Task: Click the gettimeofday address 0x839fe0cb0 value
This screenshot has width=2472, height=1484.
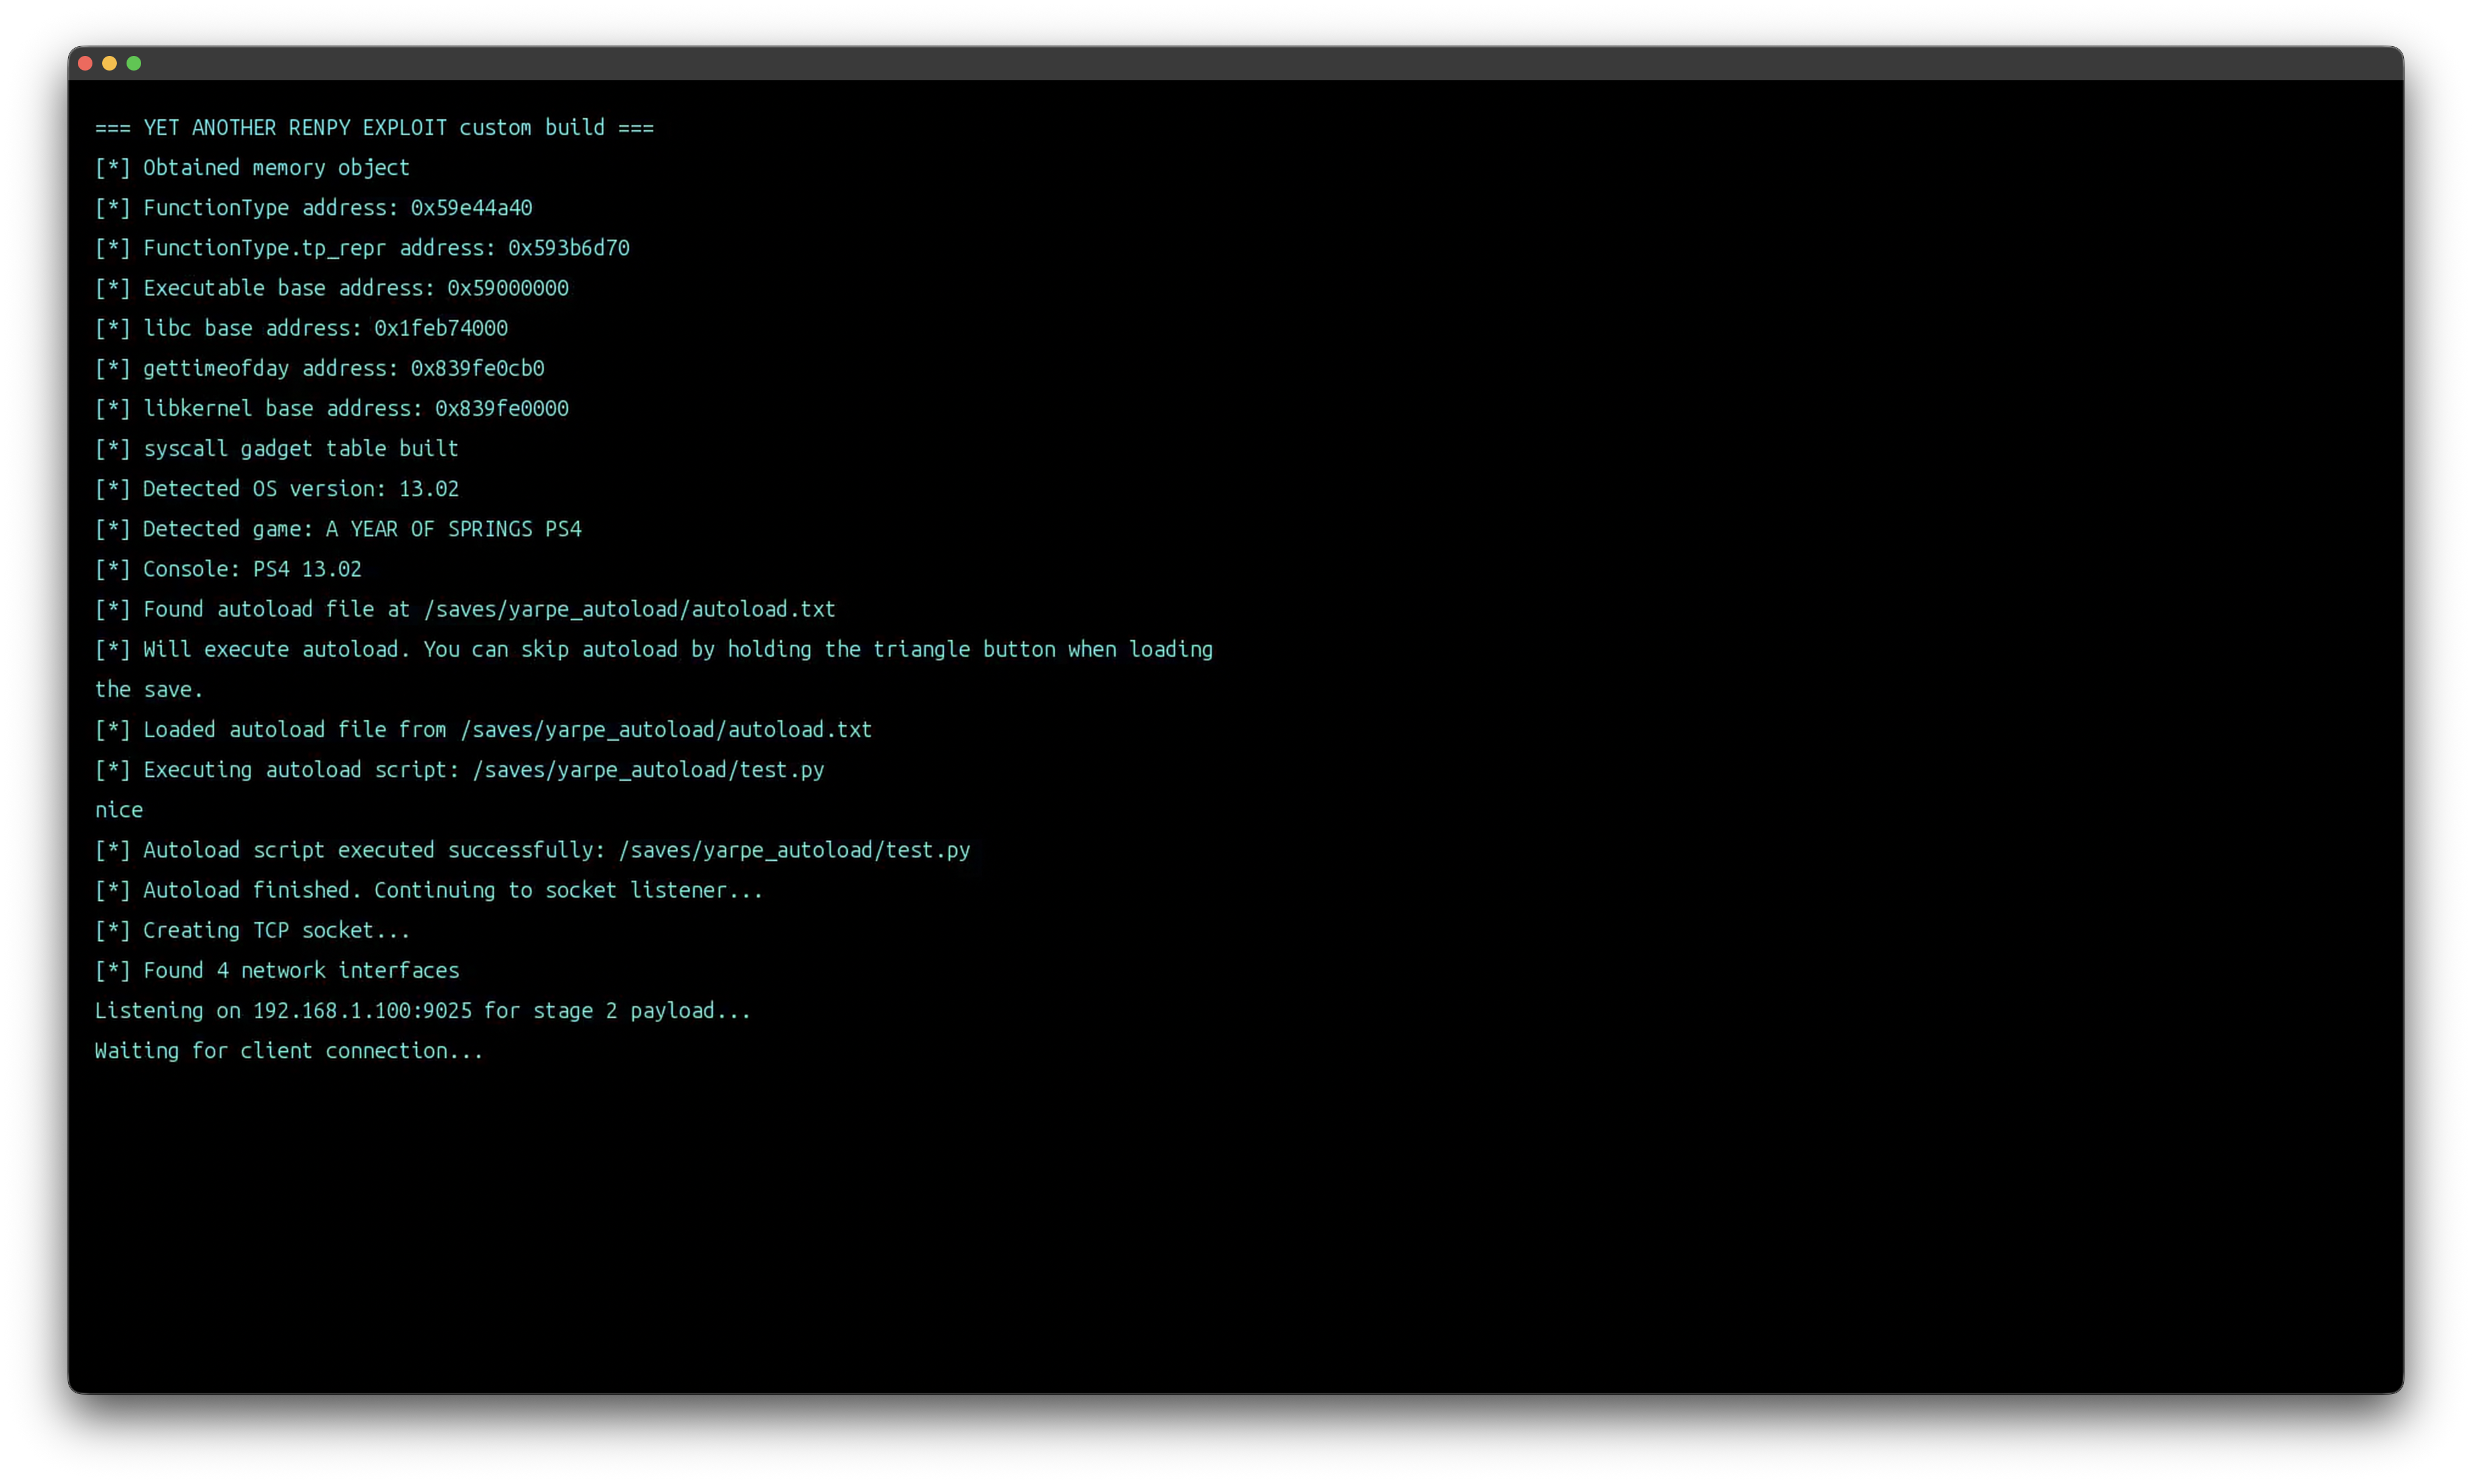Action: pyautogui.click(x=477, y=368)
